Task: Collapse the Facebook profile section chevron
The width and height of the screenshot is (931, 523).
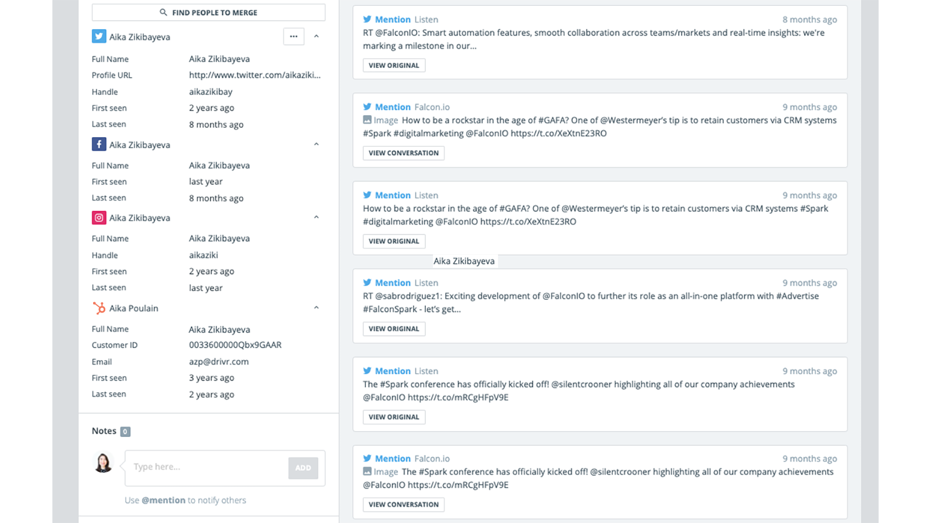Action: [317, 144]
